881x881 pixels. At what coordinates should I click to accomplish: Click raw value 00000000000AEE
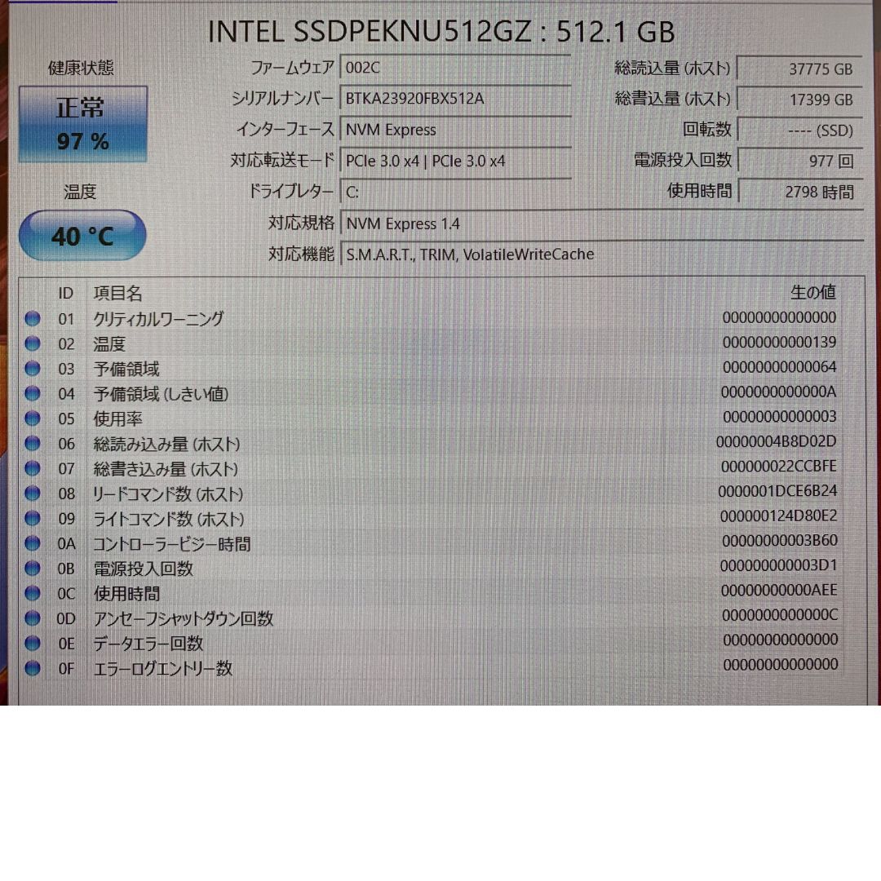[x=779, y=590]
